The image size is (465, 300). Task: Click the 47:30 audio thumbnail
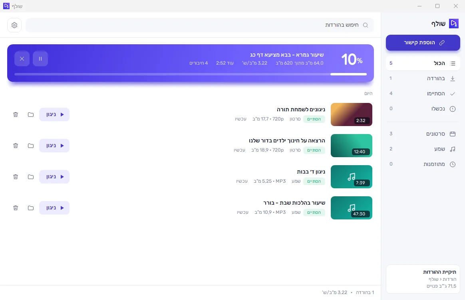point(352,208)
